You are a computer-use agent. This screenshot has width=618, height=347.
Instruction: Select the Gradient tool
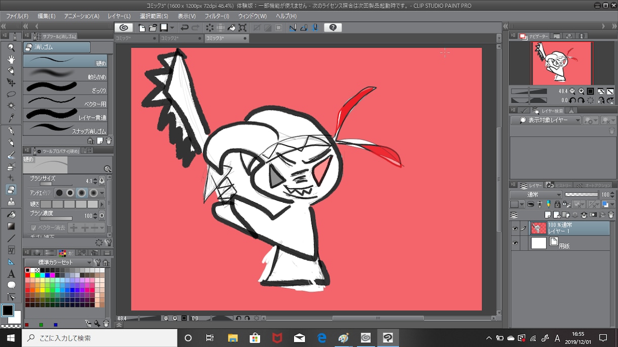click(11, 226)
